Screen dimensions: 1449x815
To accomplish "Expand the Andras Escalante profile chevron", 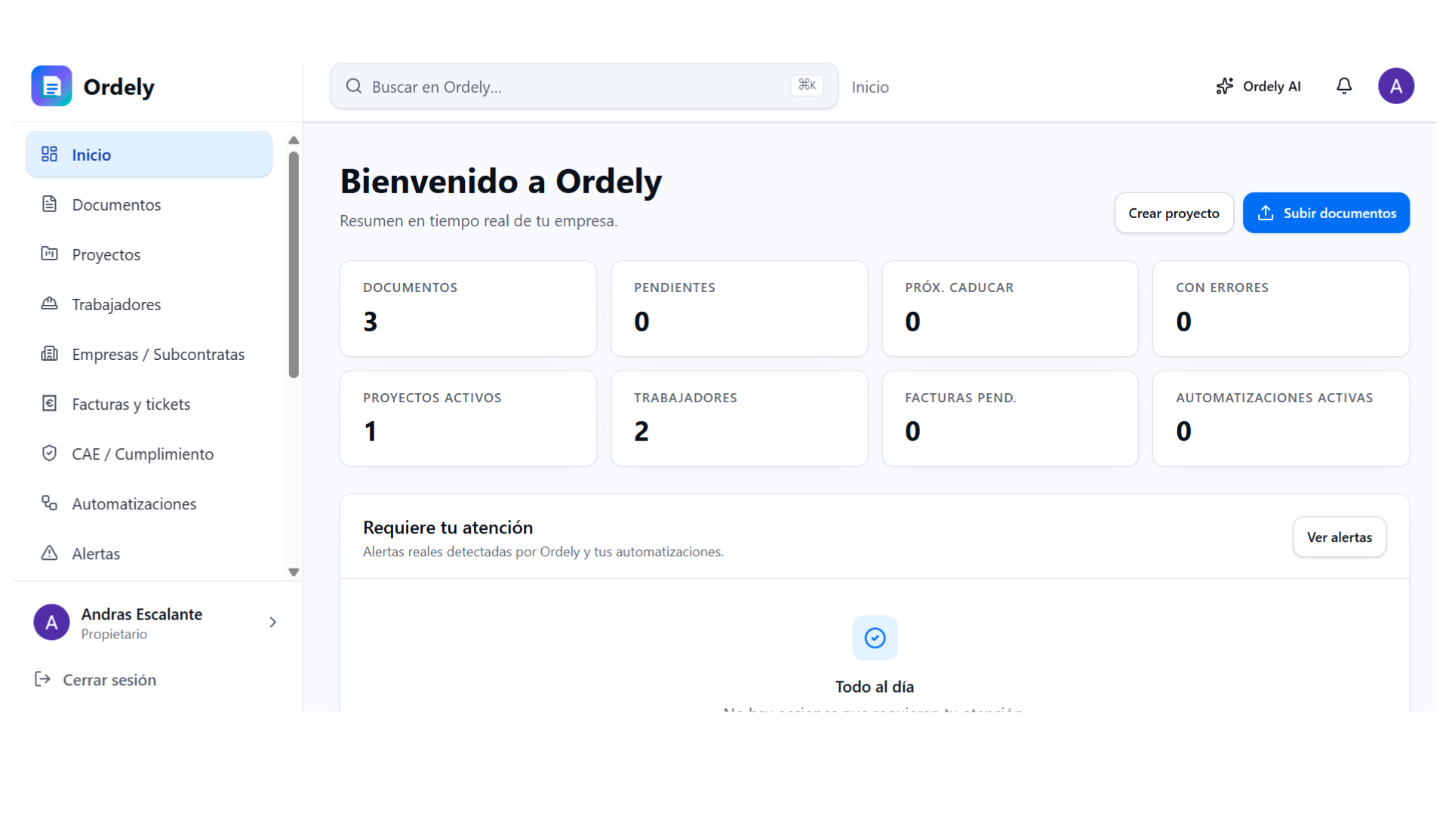I will pyautogui.click(x=273, y=622).
